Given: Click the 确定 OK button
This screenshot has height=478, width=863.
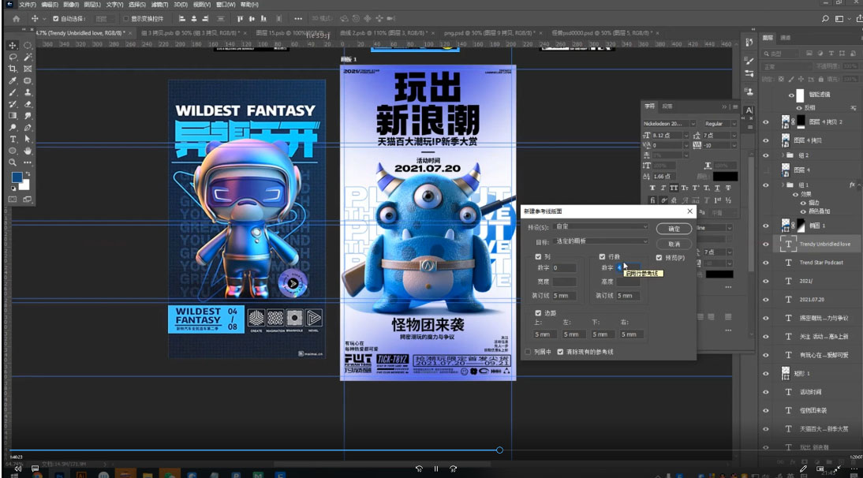Looking at the screenshot, I should point(674,229).
